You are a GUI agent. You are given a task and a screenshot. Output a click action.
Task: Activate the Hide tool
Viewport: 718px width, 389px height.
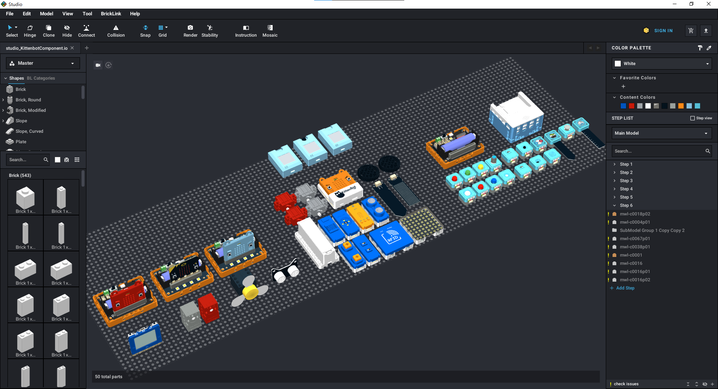67,31
